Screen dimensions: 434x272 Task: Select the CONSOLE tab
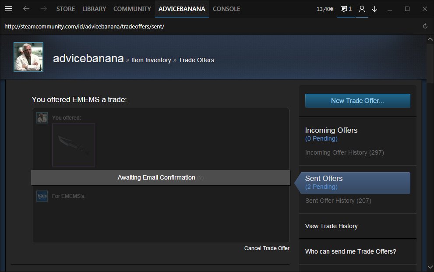click(x=226, y=9)
